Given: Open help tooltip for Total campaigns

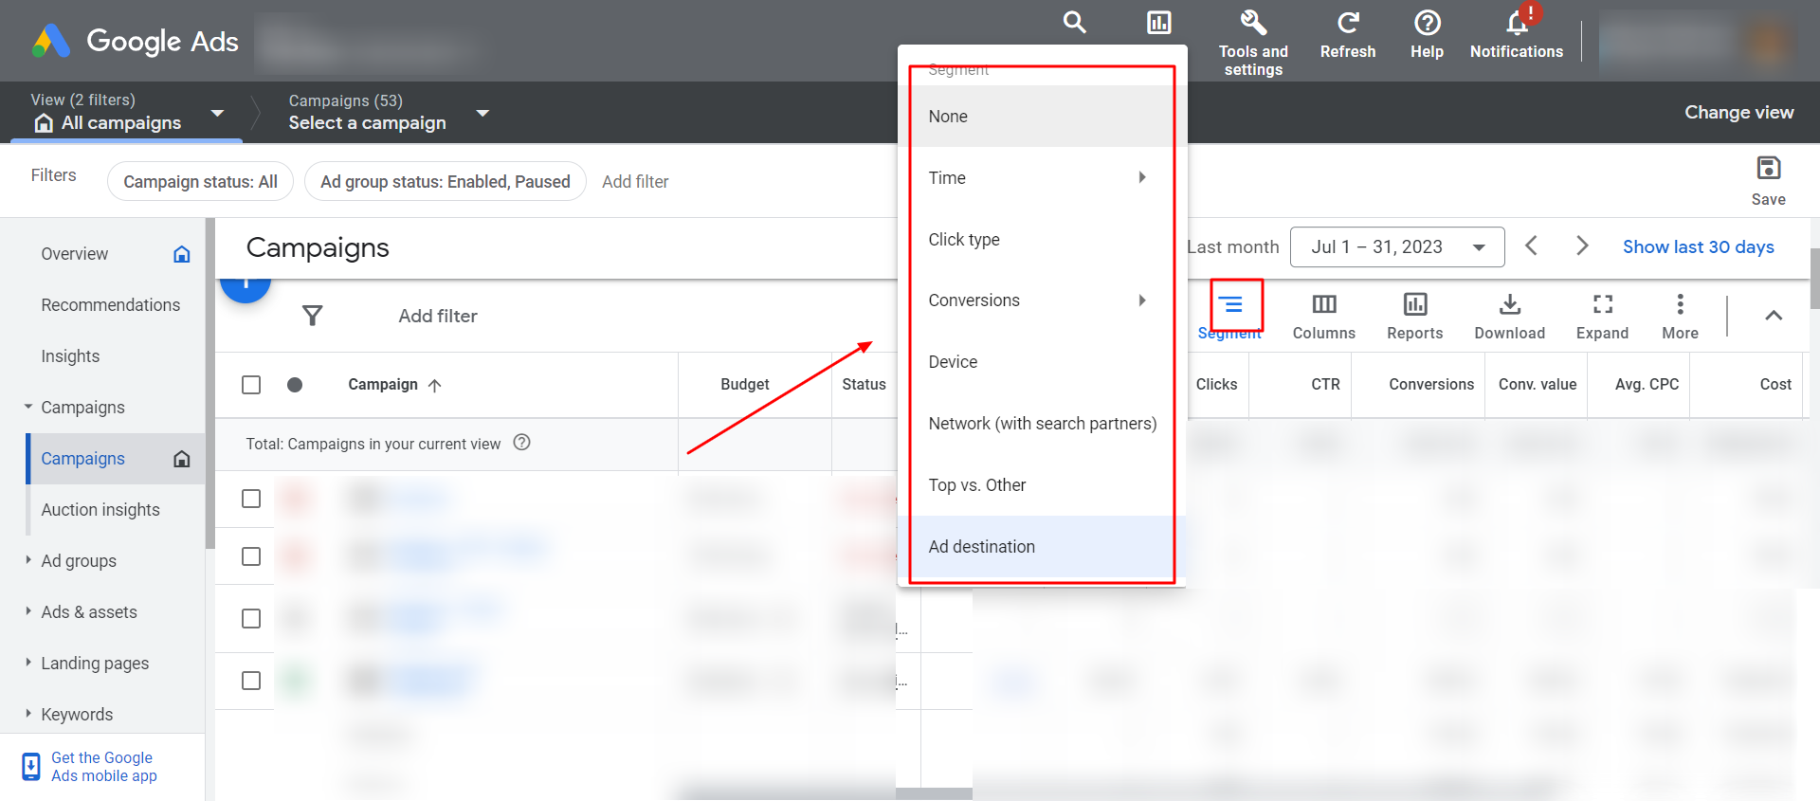Looking at the screenshot, I should tap(521, 443).
